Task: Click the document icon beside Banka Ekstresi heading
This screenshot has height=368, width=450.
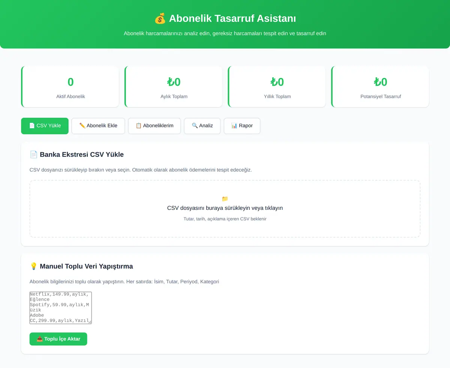Action: (33, 154)
